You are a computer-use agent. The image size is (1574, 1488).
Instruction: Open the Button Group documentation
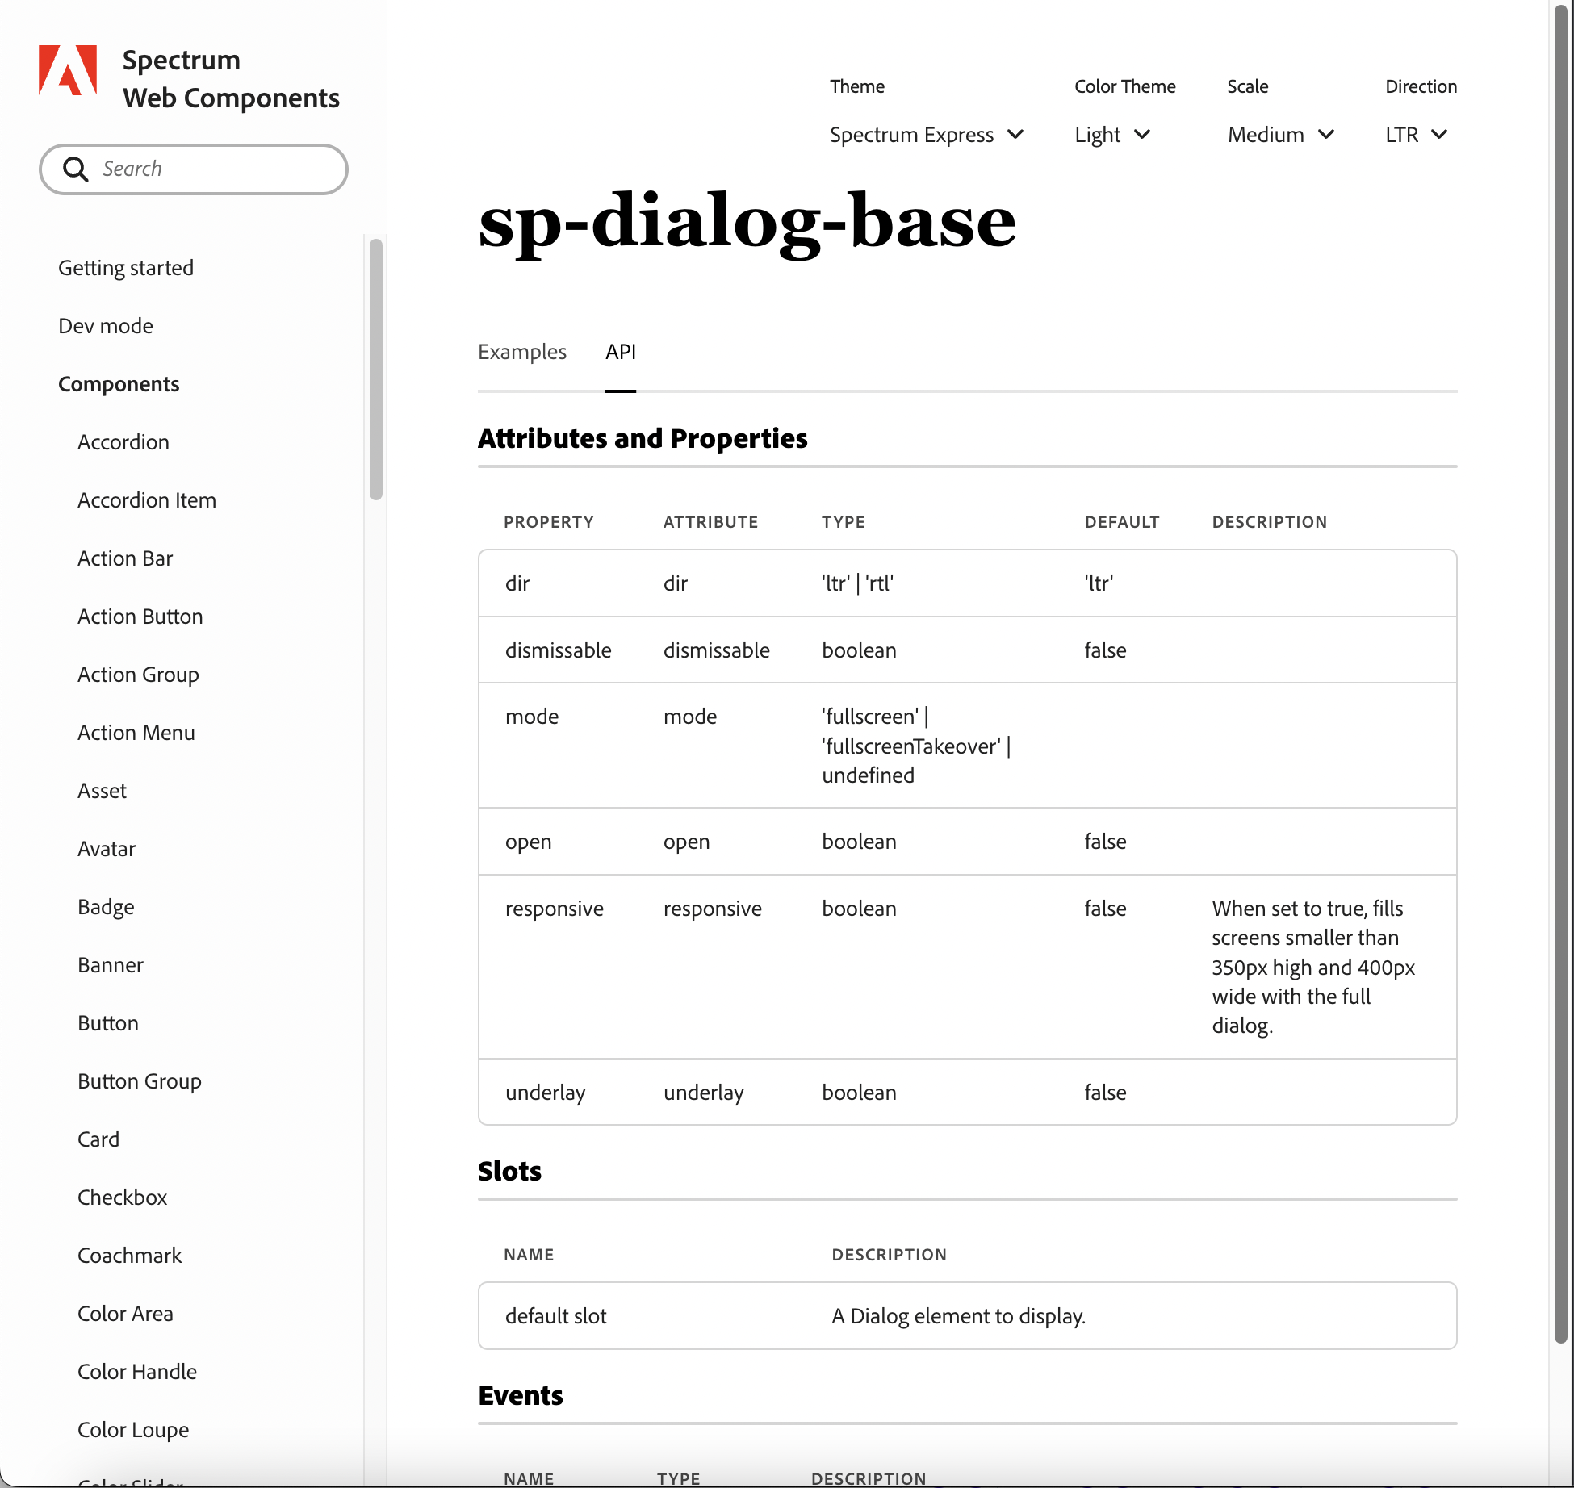139,1080
